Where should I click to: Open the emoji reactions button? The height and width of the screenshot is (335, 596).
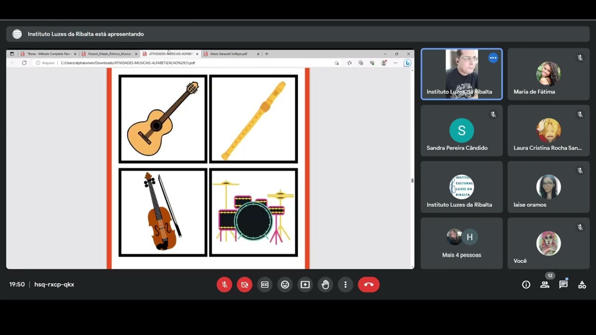point(285,285)
